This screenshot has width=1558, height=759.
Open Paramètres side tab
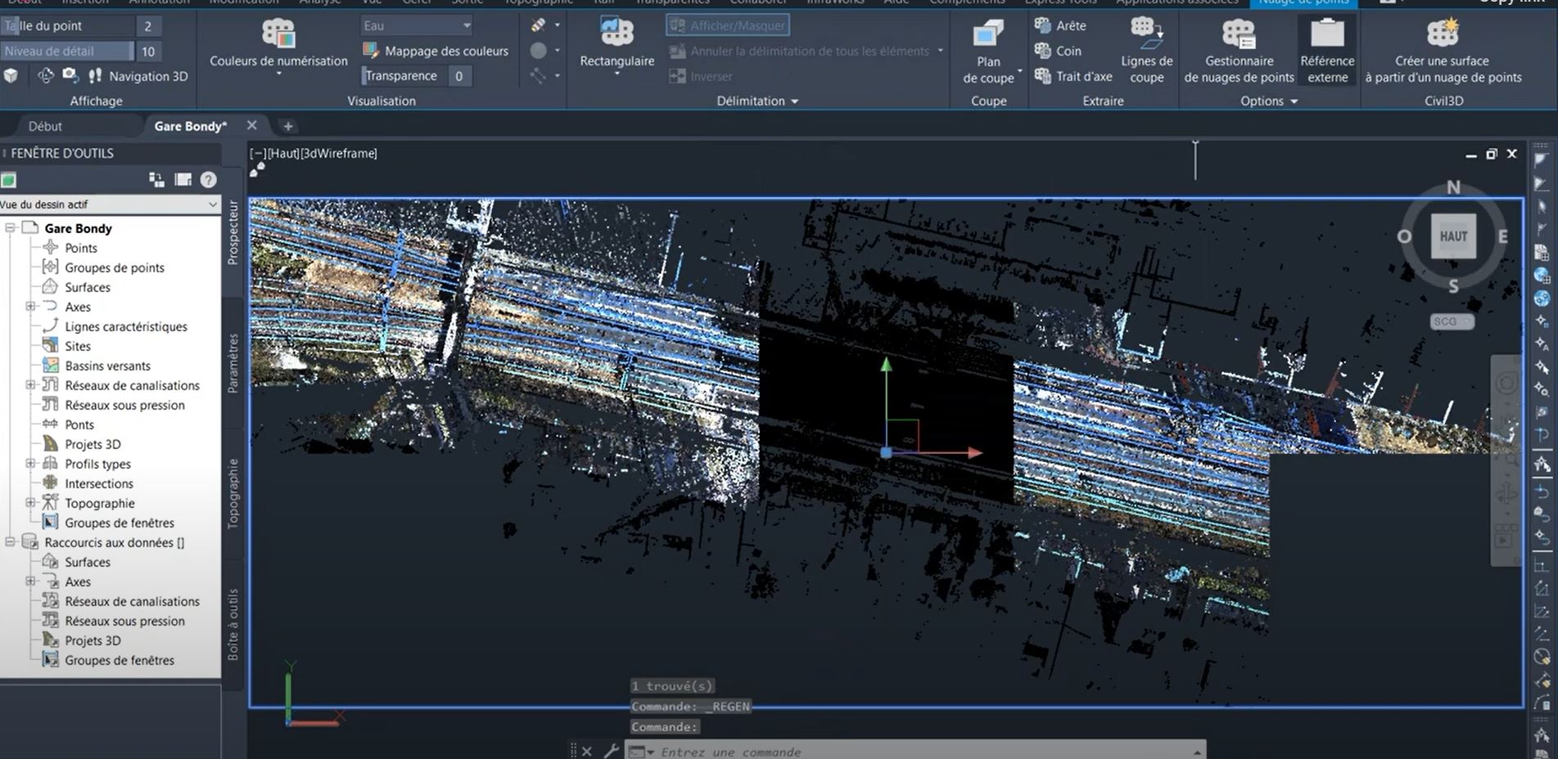[233, 363]
